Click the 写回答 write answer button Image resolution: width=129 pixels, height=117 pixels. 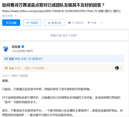[x=32, y=23]
